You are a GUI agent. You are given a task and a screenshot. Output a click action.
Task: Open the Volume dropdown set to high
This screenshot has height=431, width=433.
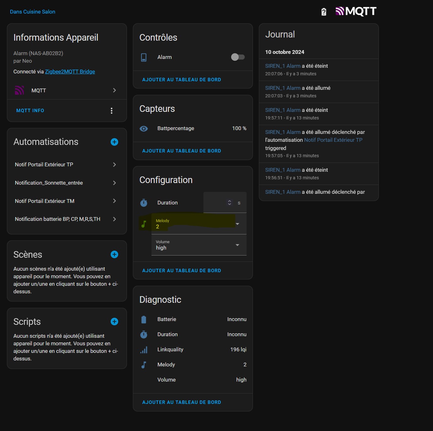(x=199, y=245)
